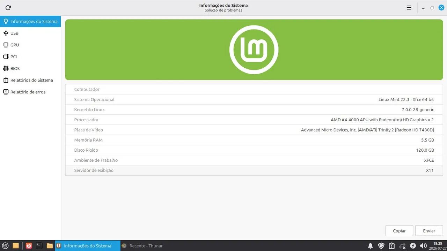
Task: Open the hamburger menu in the title bar
Action: pos(409,8)
